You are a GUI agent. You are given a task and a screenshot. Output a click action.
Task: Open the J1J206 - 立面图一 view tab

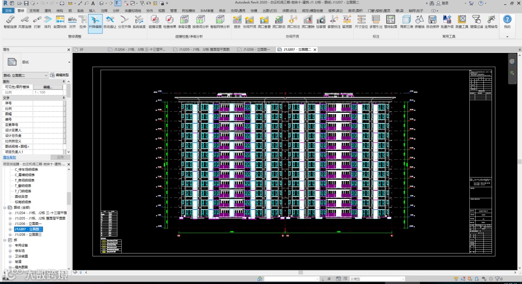click(254, 49)
